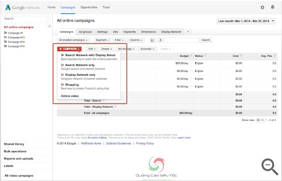Click the Search button beside the table filter
Image resolution: width=282 pixels, height=181 pixels.
206,40
